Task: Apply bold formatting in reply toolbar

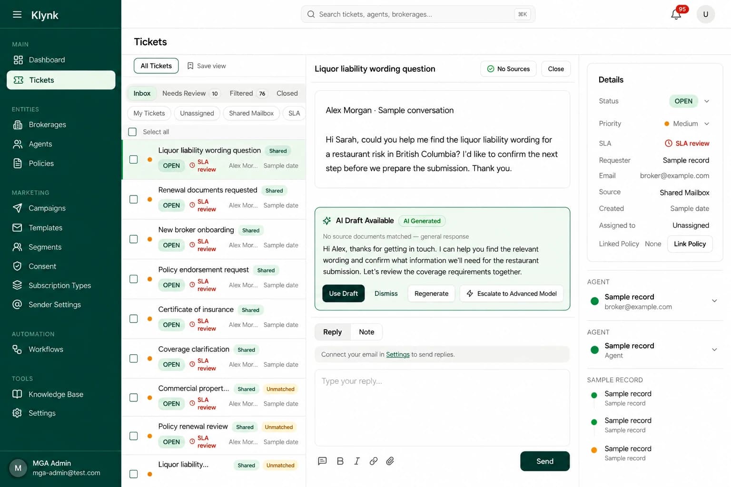Action: [x=340, y=461]
